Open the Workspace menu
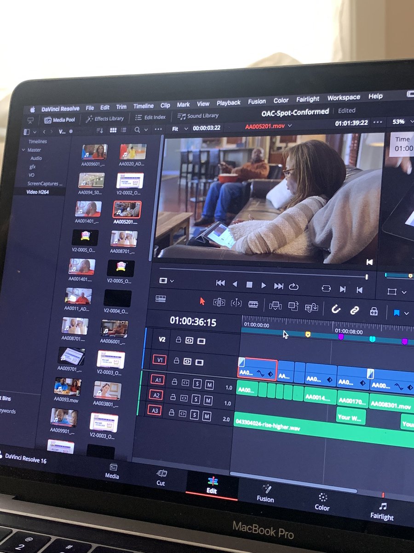 point(344,98)
